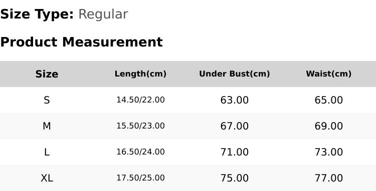Click length value 17.50/25.00

(140, 178)
